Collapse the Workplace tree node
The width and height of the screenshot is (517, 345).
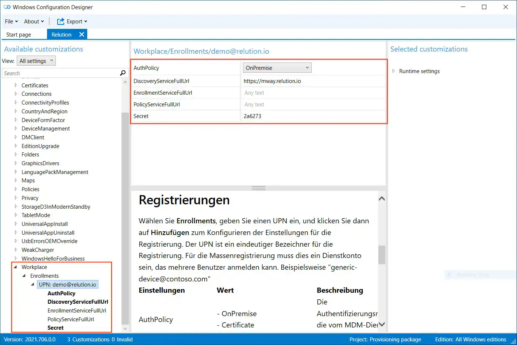coord(15,267)
